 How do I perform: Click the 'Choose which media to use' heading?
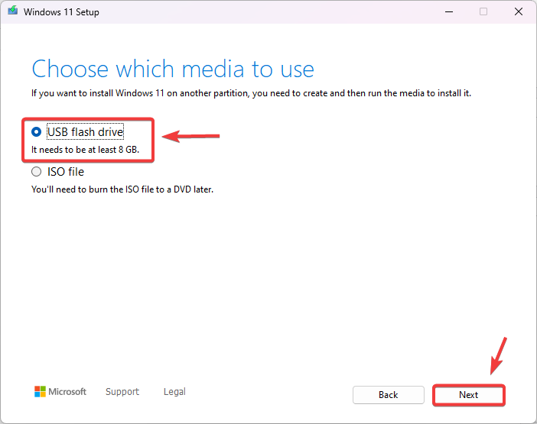(173, 69)
